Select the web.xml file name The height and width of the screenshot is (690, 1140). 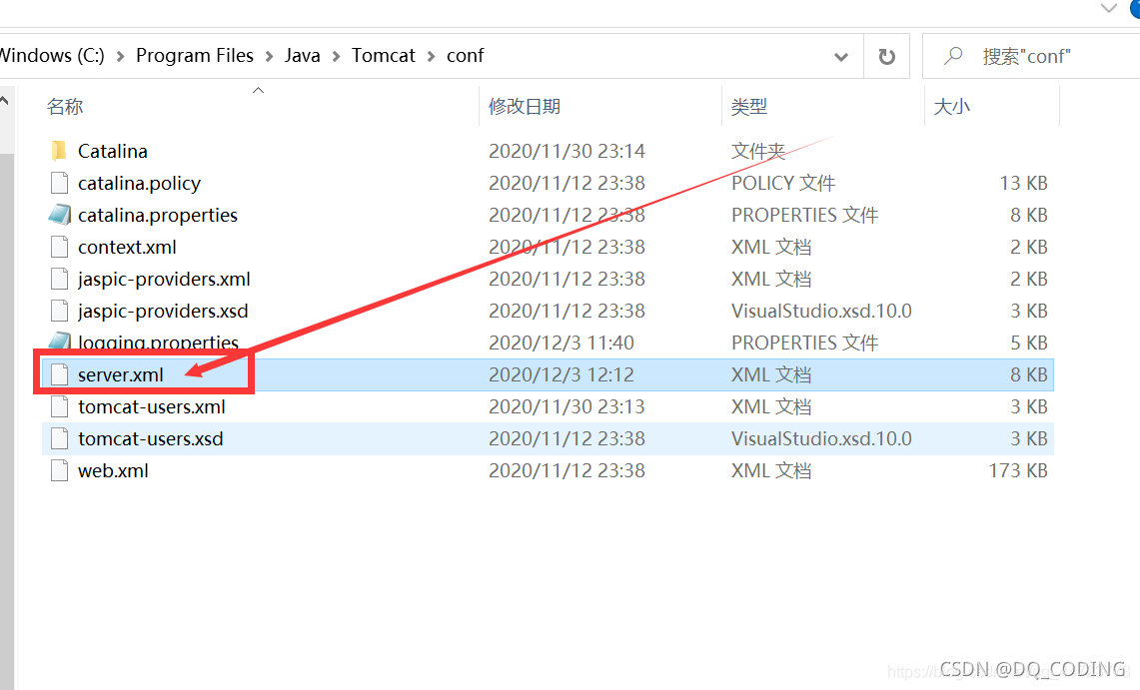(x=114, y=470)
